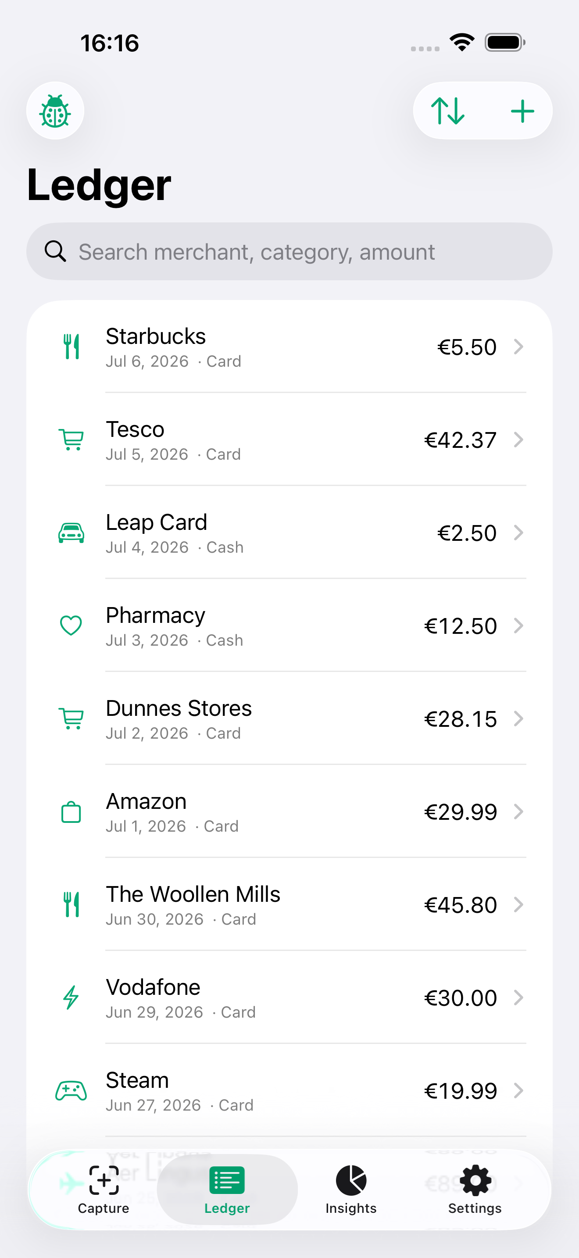
Task: Tap the sort arrows icon
Action: pyautogui.click(x=448, y=111)
